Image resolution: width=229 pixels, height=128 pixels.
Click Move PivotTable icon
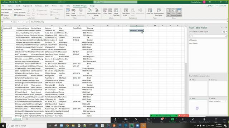coord(116,12)
